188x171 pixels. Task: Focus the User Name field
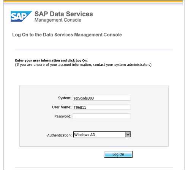tap(101, 107)
